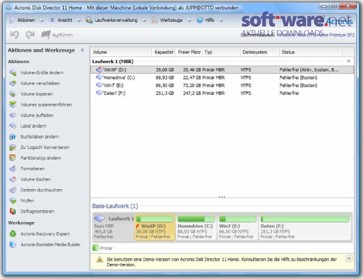Click the Fehlerfrei (Aktiv, System...) status cell

point(309,70)
